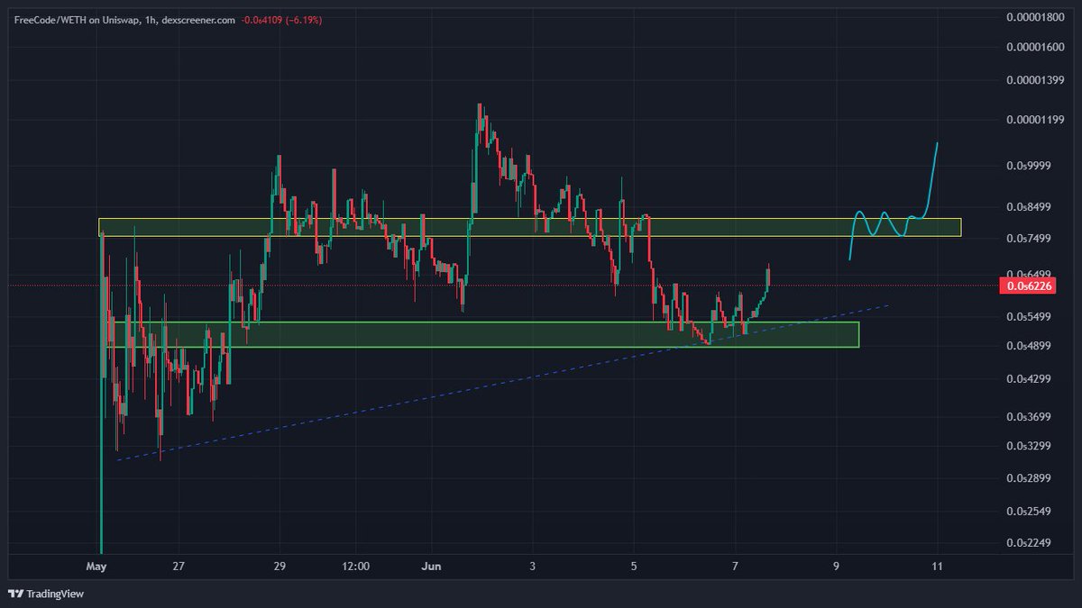Click the 0.0₅7499 price axis label
The image size is (1082, 608).
(x=1029, y=239)
